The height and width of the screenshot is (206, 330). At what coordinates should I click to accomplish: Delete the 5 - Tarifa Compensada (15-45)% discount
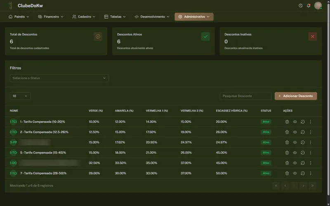(287, 152)
